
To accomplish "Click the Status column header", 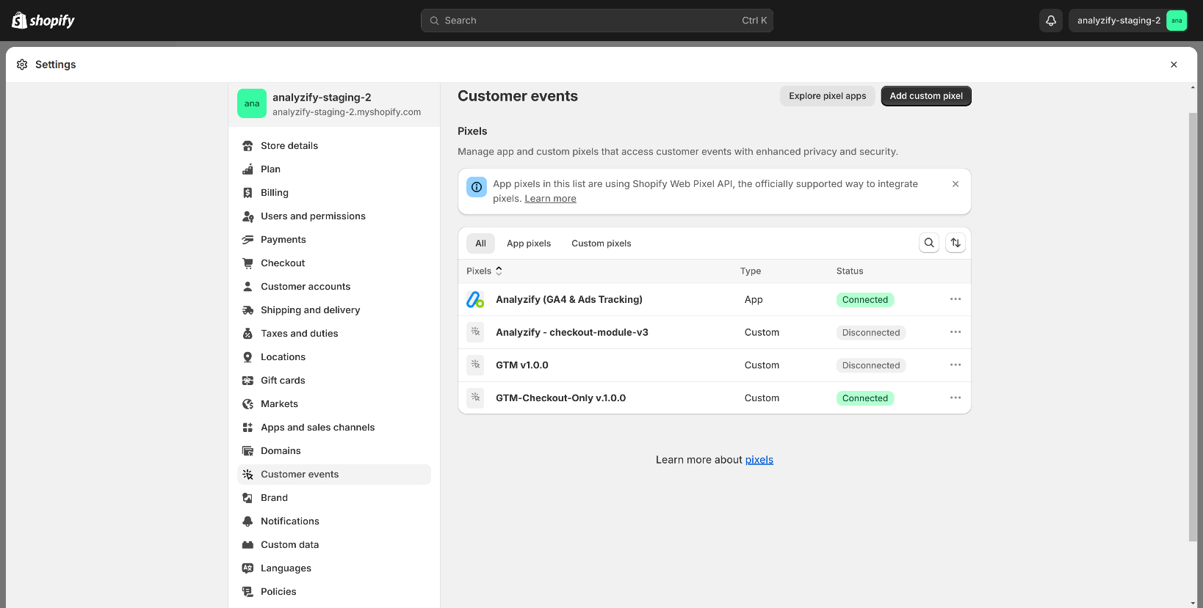I will [850, 271].
